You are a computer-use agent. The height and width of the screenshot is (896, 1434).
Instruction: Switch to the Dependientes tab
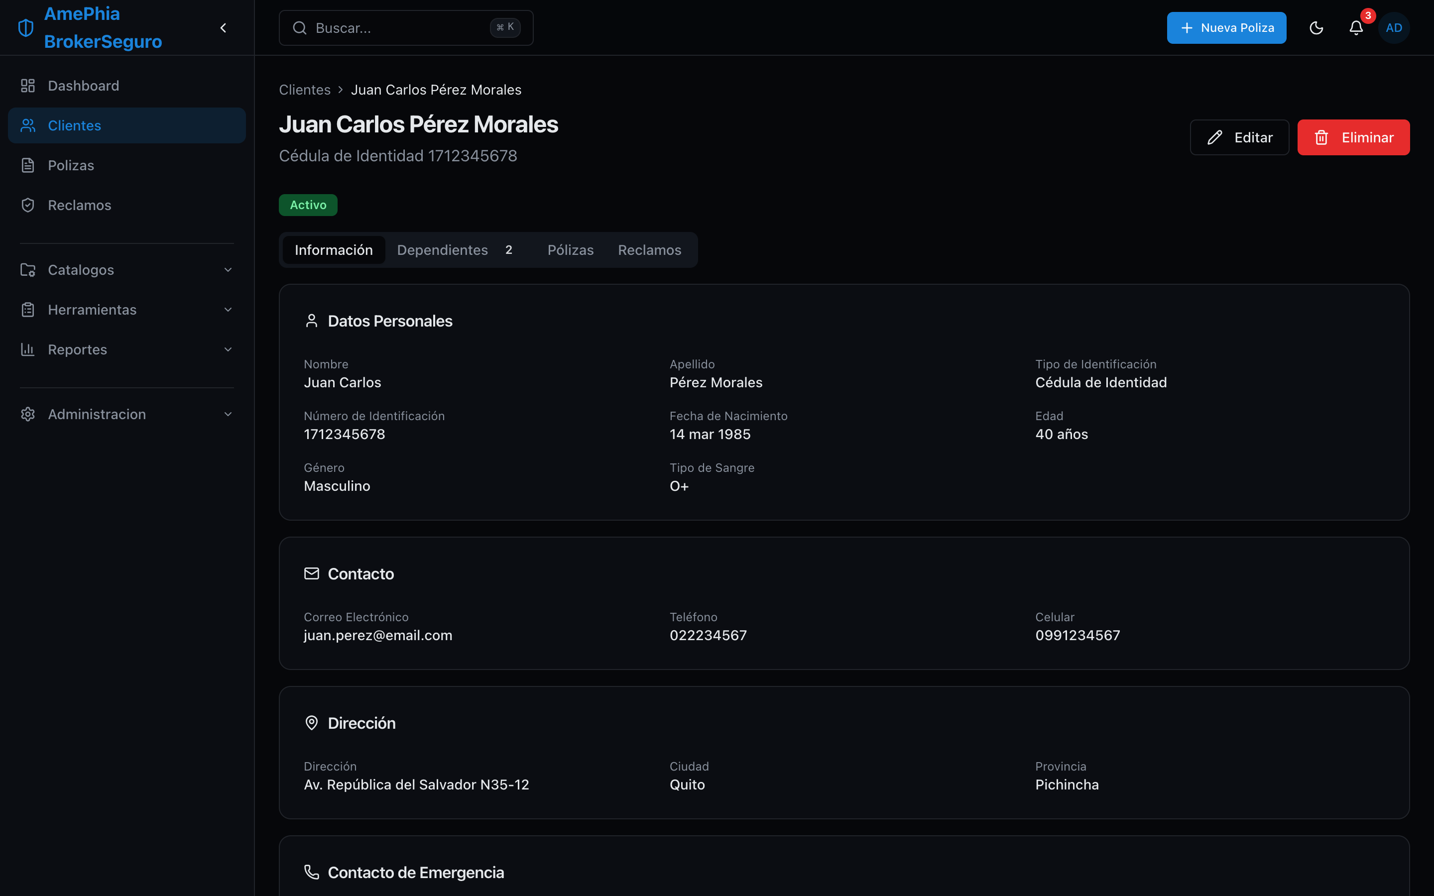(460, 250)
